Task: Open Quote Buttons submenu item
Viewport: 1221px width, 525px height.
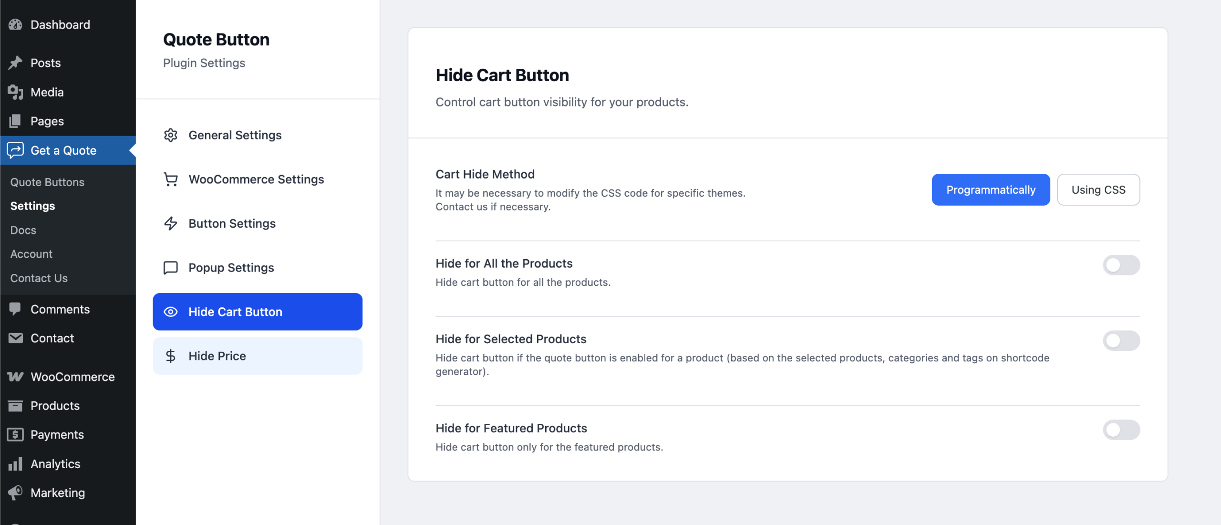Action: [x=47, y=182]
